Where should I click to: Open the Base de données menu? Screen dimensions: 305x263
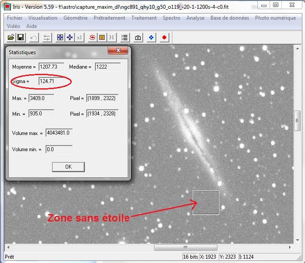click(230, 18)
